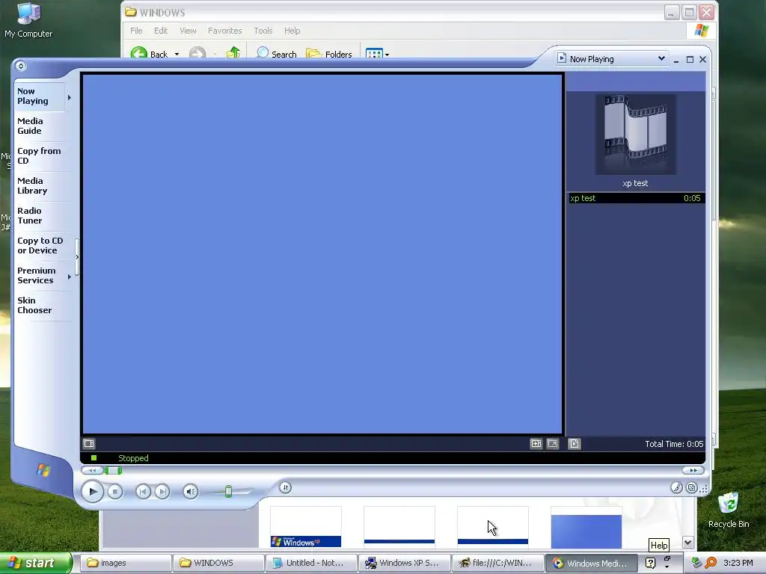
Task: Expand the Premium Services submenu arrow
Action: tap(70, 277)
